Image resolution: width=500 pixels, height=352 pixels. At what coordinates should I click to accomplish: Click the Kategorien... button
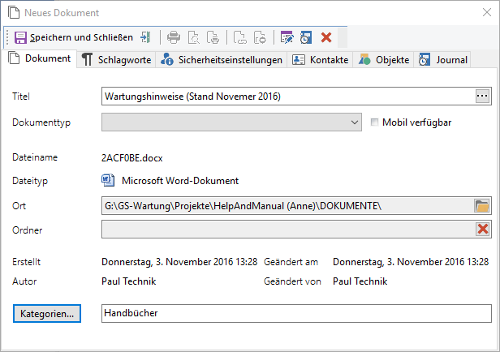(x=47, y=313)
